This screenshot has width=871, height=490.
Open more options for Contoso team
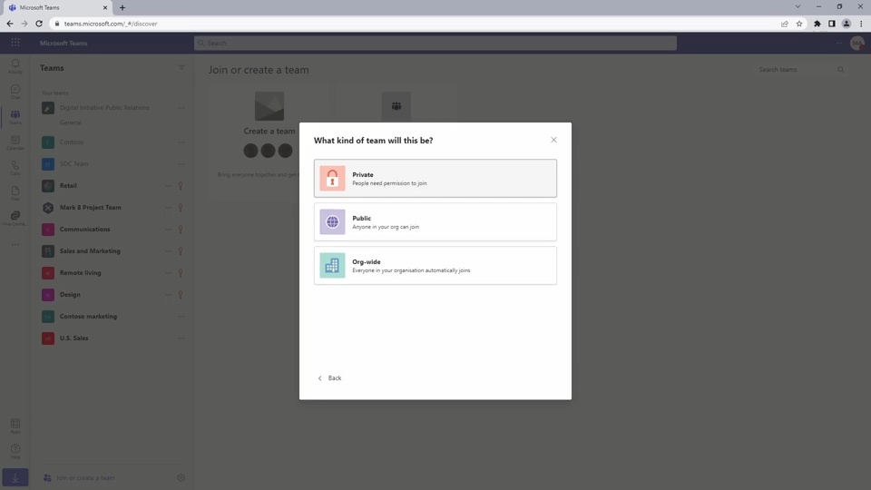click(181, 142)
